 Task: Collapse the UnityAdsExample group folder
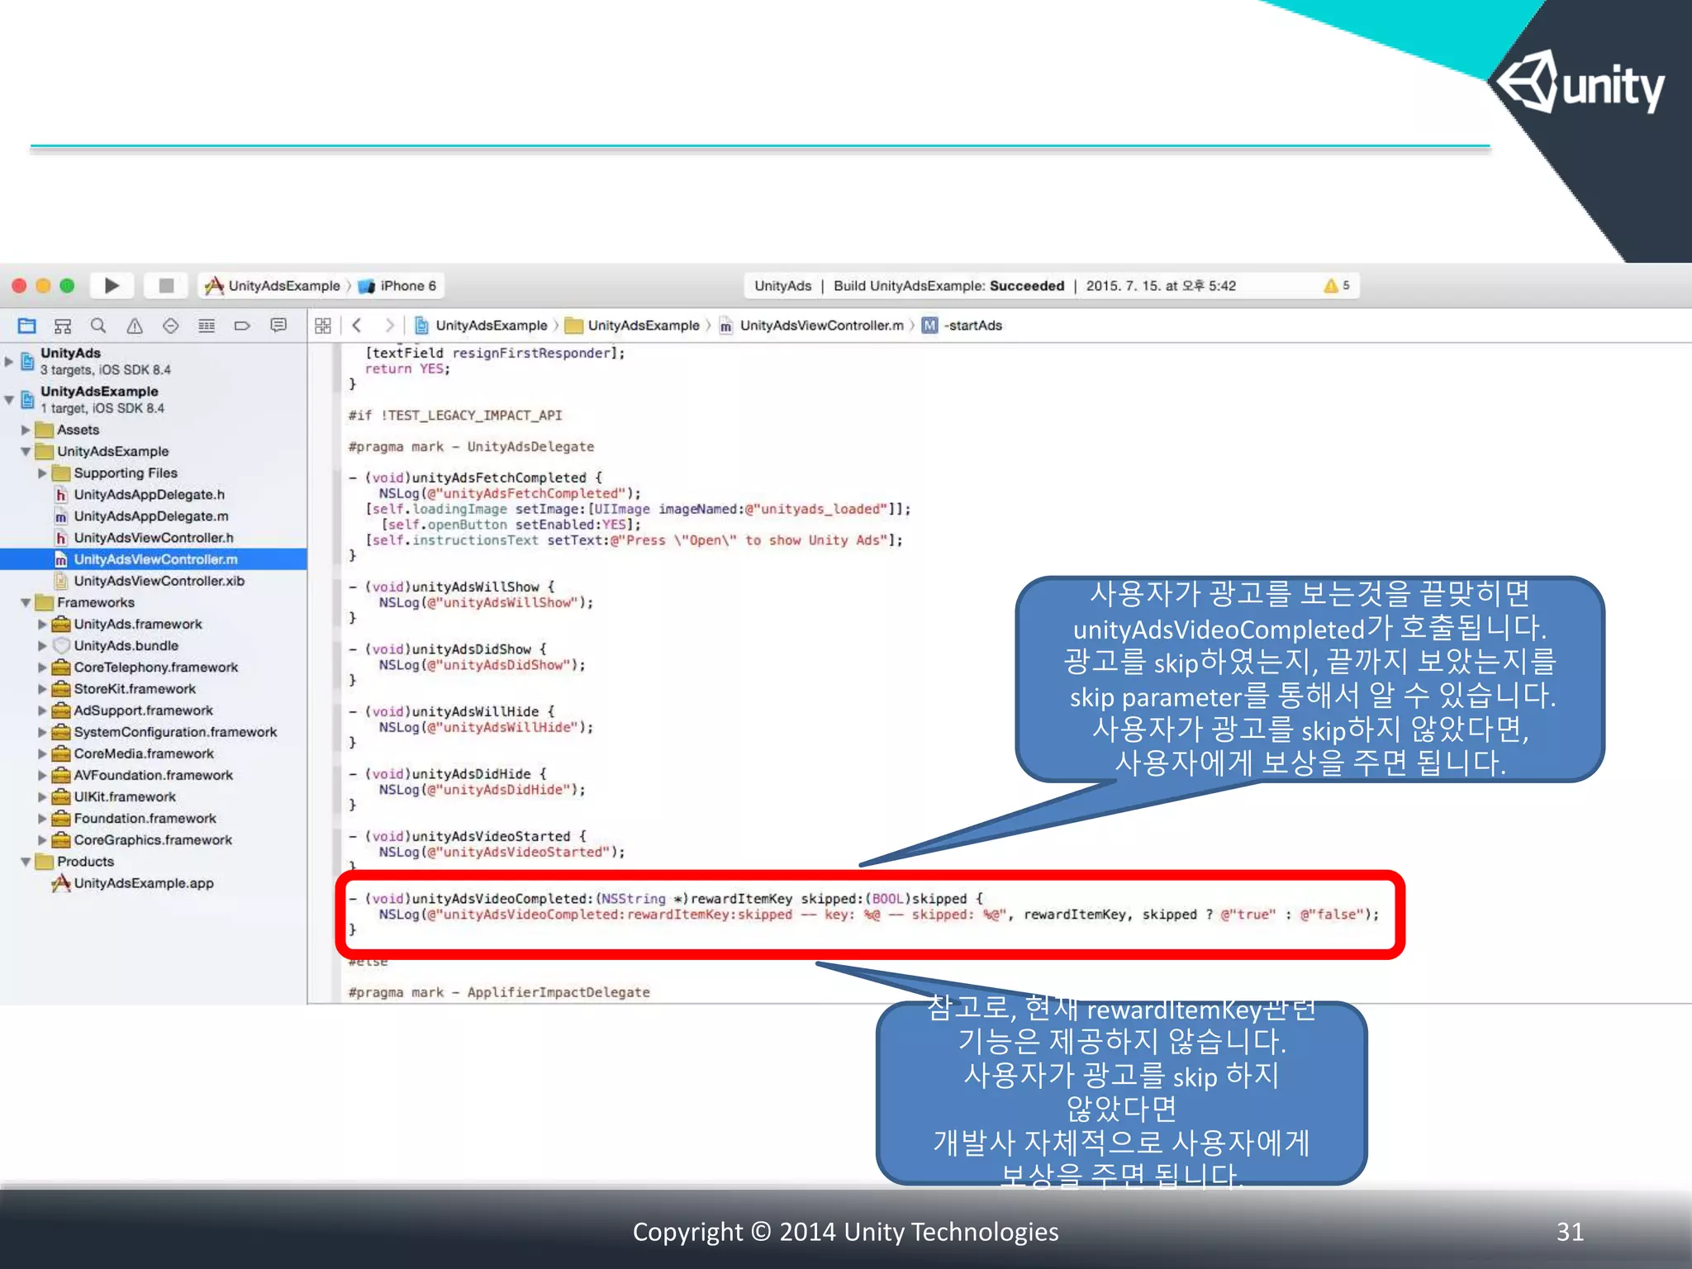(x=26, y=451)
